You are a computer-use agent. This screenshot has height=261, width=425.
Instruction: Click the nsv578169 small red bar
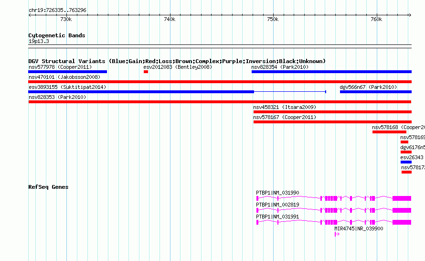pyautogui.click(x=404, y=142)
